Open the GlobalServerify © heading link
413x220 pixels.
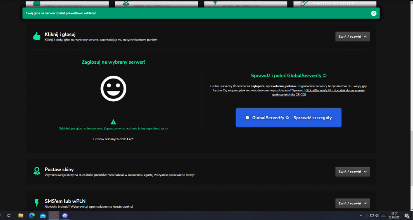[x=306, y=75]
